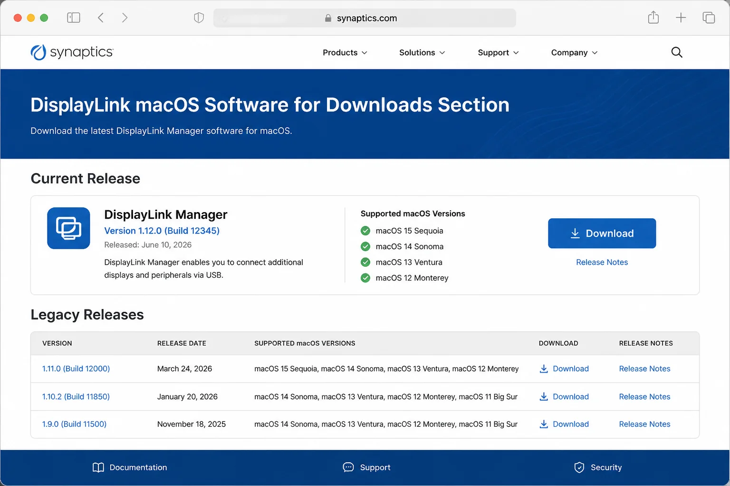The width and height of the screenshot is (730, 486).
Task: Open the 1.11.0 (Build 12000) version link
Action: [x=76, y=369]
